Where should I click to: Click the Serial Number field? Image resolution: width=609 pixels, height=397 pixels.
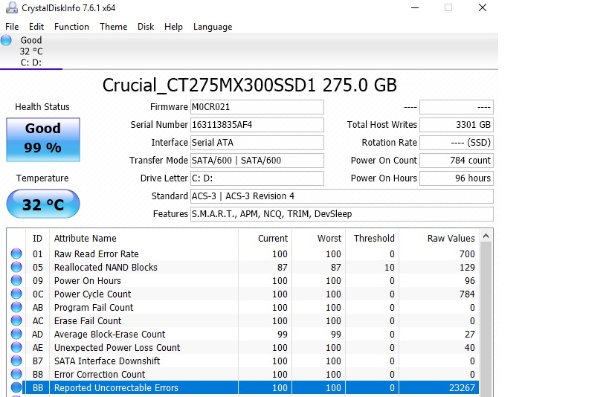[x=257, y=125]
